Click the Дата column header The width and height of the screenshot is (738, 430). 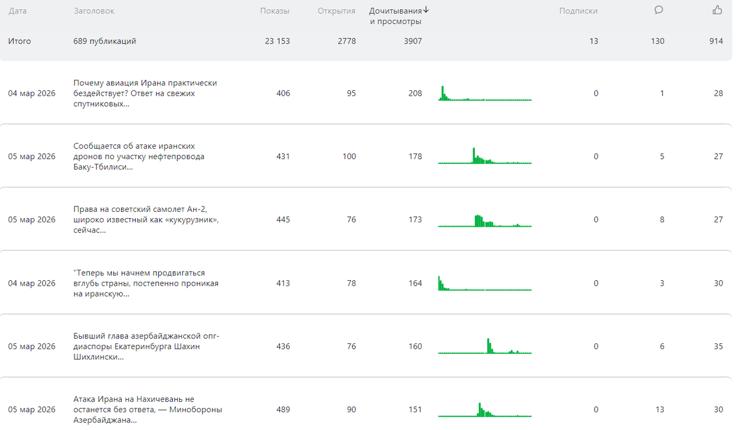click(x=18, y=11)
